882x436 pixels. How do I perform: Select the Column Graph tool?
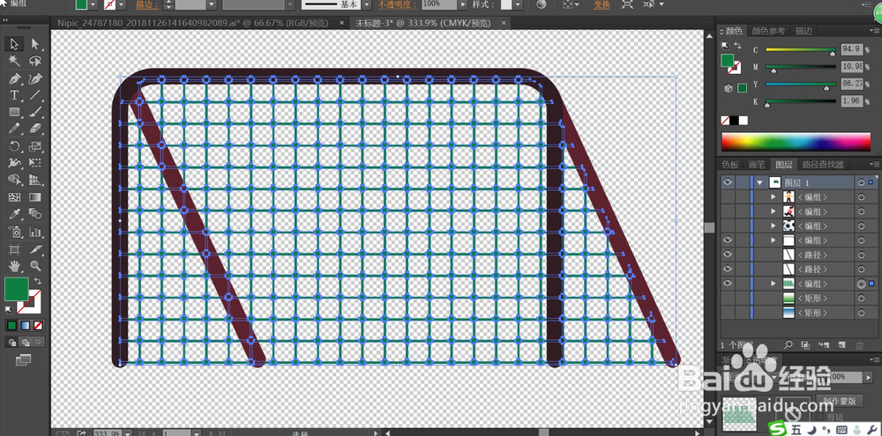click(x=35, y=232)
